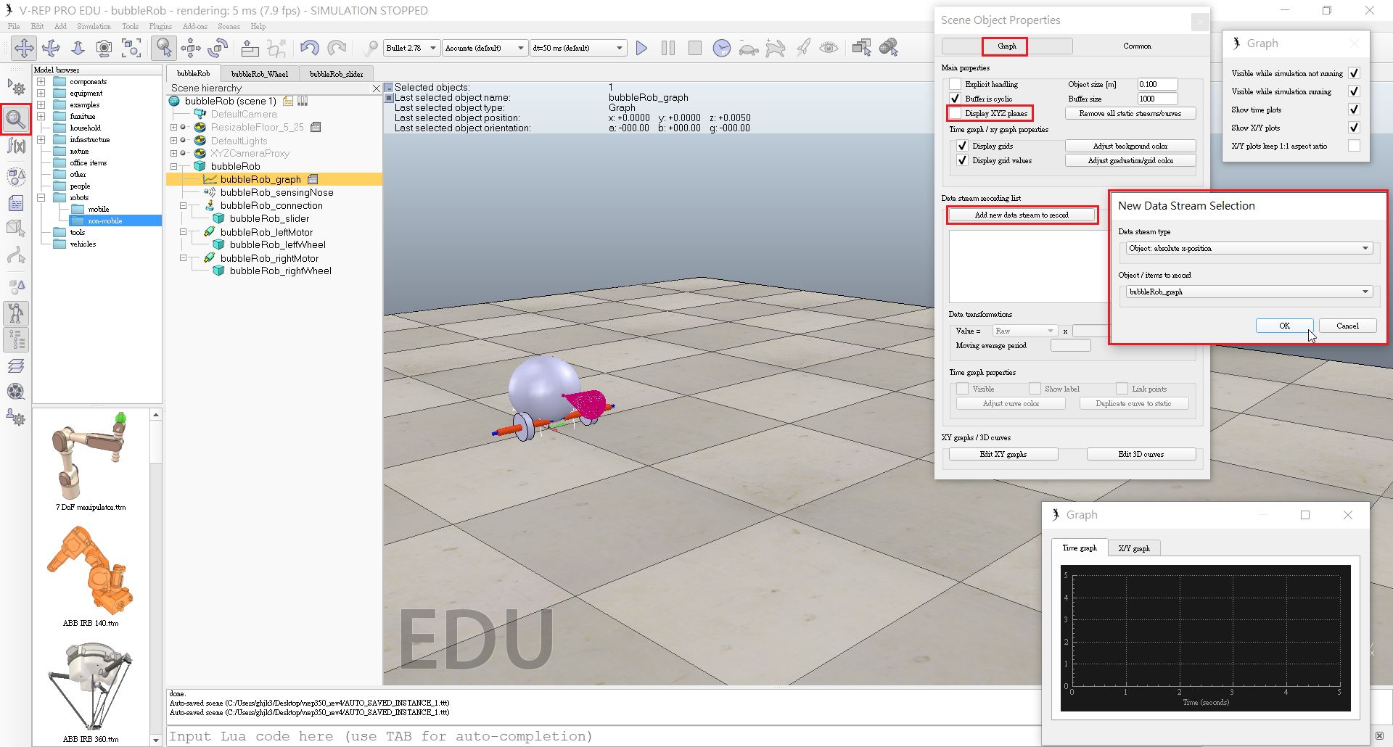The height and width of the screenshot is (747, 1393).
Task: Cancel New Data Stream Selection dialog
Action: click(x=1347, y=326)
